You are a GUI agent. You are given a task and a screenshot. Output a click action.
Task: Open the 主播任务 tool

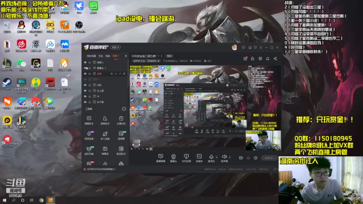click(x=121, y=121)
